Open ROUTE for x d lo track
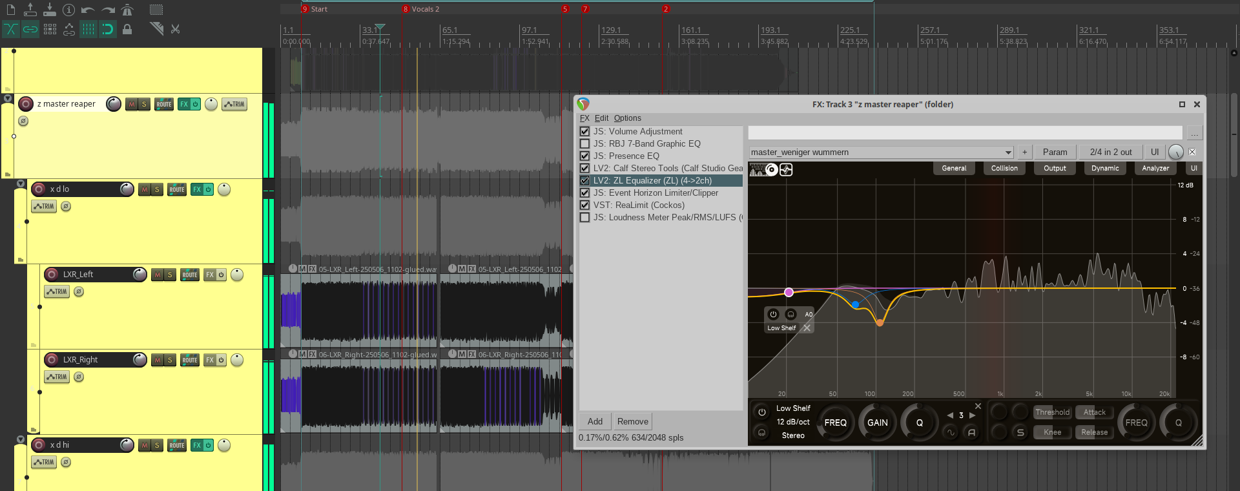Image resolution: width=1240 pixels, height=491 pixels. 177,189
